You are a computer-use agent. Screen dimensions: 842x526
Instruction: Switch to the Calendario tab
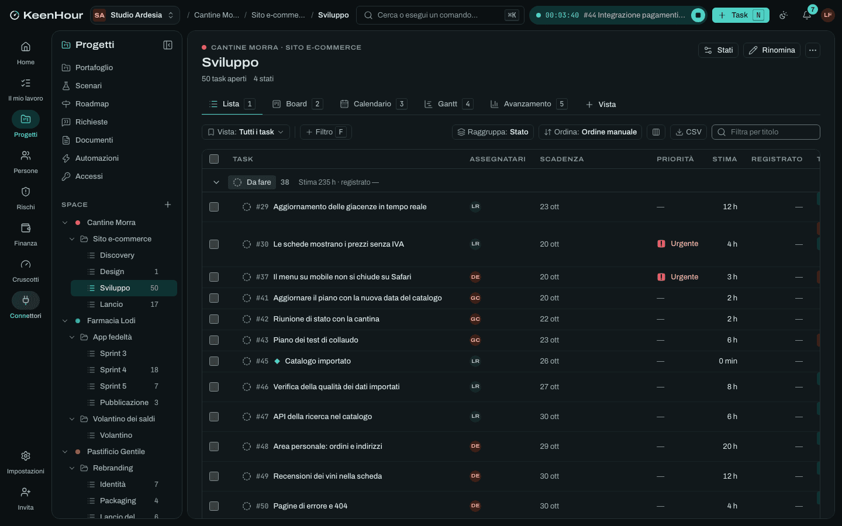[x=373, y=104]
